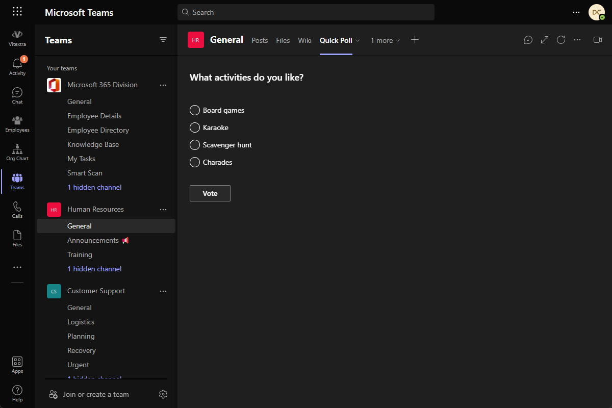Start a meeting with the camera icon
The image size is (612, 408).
(598, 40)
